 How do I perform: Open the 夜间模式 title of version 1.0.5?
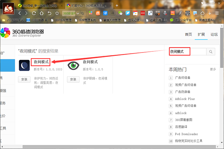pyautogui.click(x=90, y=62)
